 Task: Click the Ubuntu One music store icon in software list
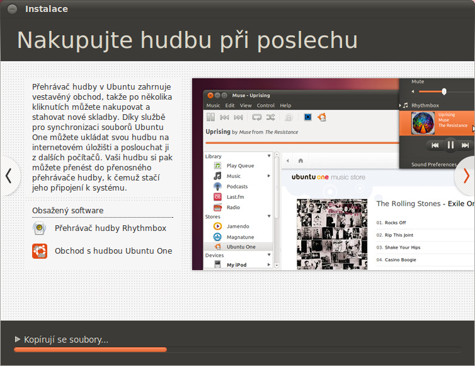point(40,251)
